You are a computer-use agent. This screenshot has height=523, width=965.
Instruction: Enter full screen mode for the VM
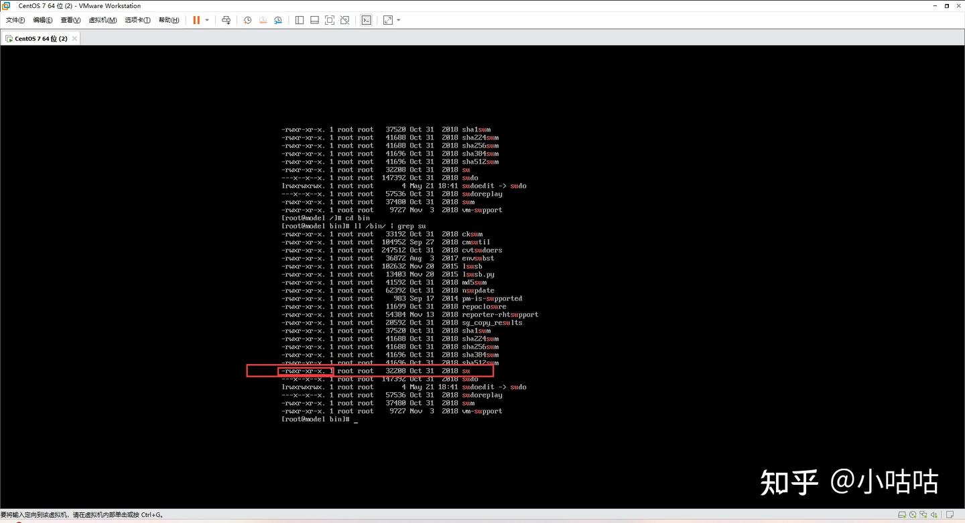point(330,19)
